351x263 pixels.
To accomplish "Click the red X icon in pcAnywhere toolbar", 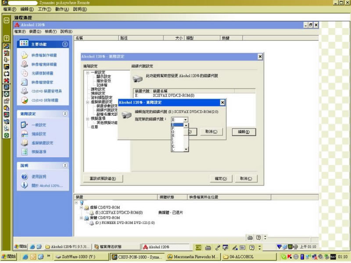I will click(7, 80).
